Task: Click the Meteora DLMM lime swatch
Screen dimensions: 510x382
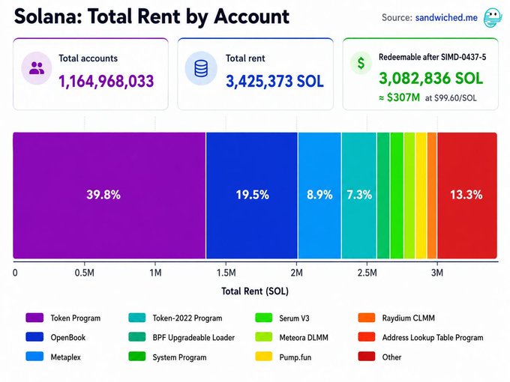Action: [264, 337]
